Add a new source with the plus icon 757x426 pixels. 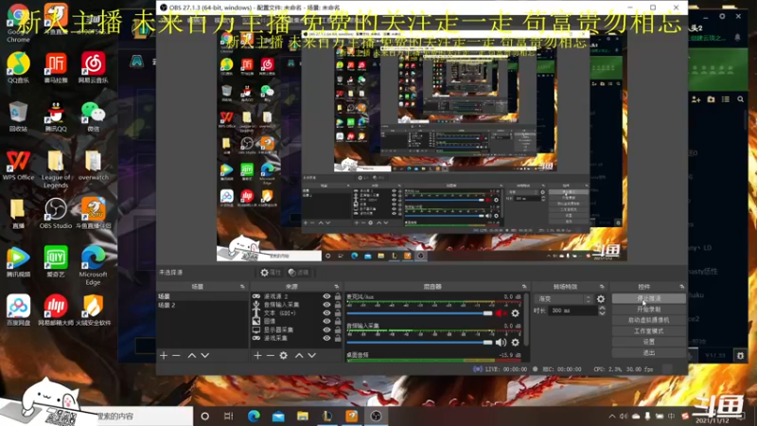257,356
